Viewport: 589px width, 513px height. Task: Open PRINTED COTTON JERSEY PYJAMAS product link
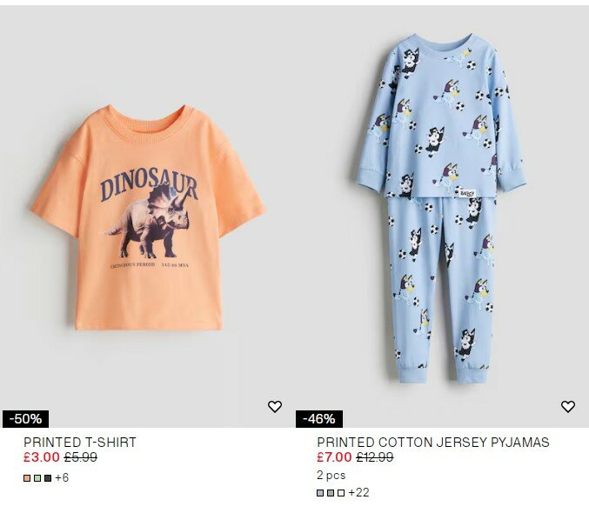click(x=433, y=443)
